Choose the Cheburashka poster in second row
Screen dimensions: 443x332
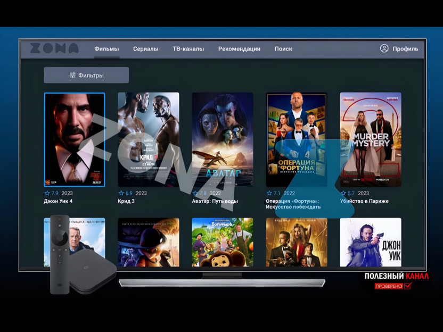[x=223, y=242]
